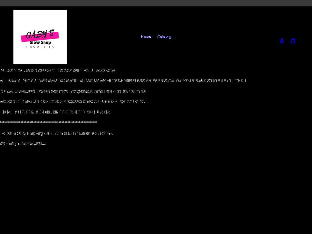Click the local pickup Perris text line
This screenshot has width=312, height=234.
pyautogui.click(x=55, y=112)
